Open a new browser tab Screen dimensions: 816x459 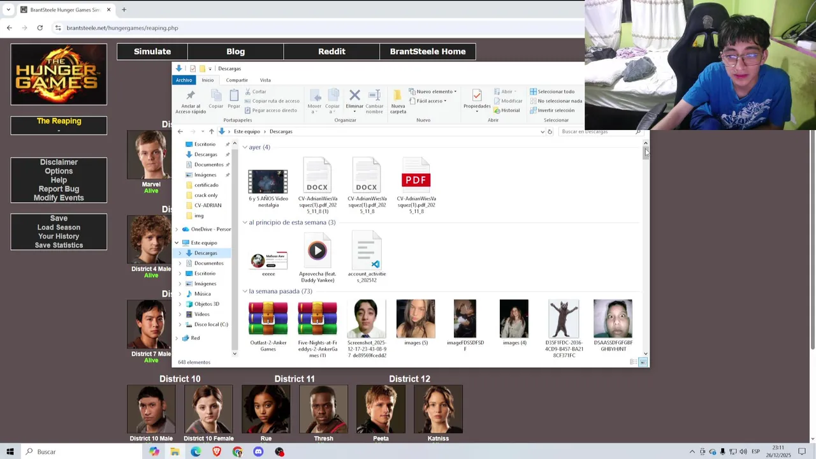[x=124, y=10]
